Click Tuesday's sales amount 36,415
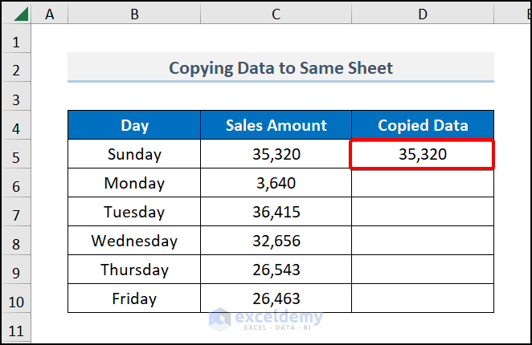Viewport: 532px width, 345px height. 276,212
